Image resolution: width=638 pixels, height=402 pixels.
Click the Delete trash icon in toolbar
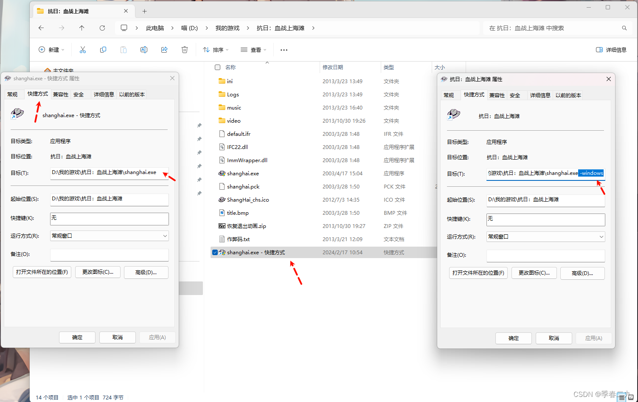pyautogui.click(x=185, y=50)
